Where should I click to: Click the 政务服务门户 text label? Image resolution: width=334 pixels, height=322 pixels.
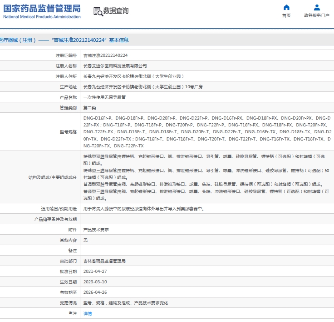317,15
